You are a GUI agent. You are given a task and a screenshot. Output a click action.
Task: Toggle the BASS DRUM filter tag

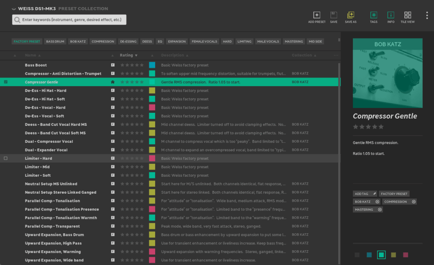point(55,41)
